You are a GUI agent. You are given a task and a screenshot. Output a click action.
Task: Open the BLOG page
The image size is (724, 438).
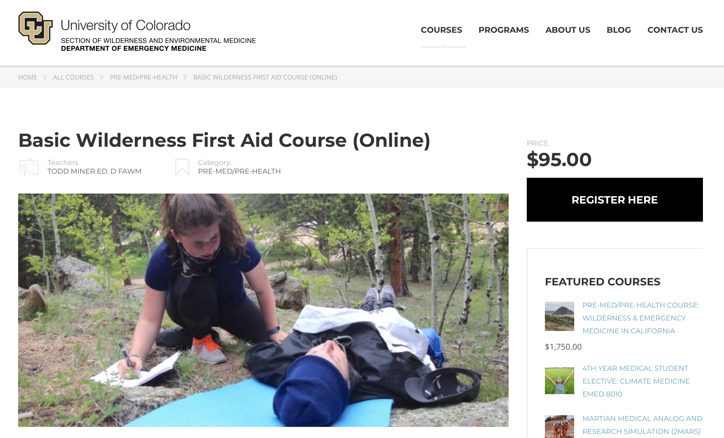point(619,30)
